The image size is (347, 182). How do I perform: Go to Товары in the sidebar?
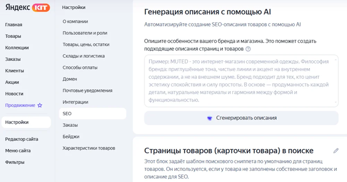point(13,36)
